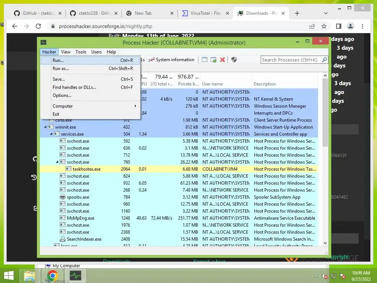
Task: Click Chrome back arrow
Action: click(15, 26)
